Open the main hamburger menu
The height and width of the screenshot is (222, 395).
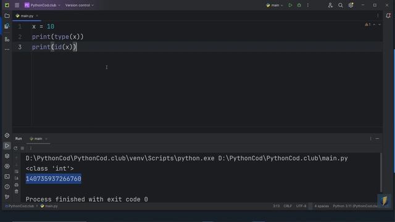coord(17,5)
